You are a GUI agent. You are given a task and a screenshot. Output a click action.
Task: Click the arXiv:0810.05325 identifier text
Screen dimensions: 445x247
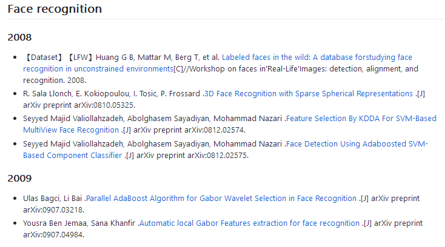pyautogui.click(x=104, y=105)
